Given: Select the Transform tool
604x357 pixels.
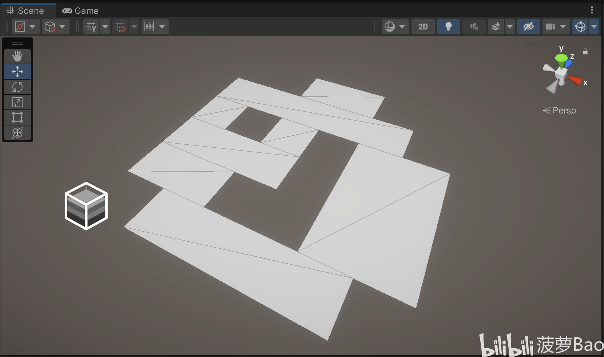Looking at the screenshot, I should (x=17, y=133).
